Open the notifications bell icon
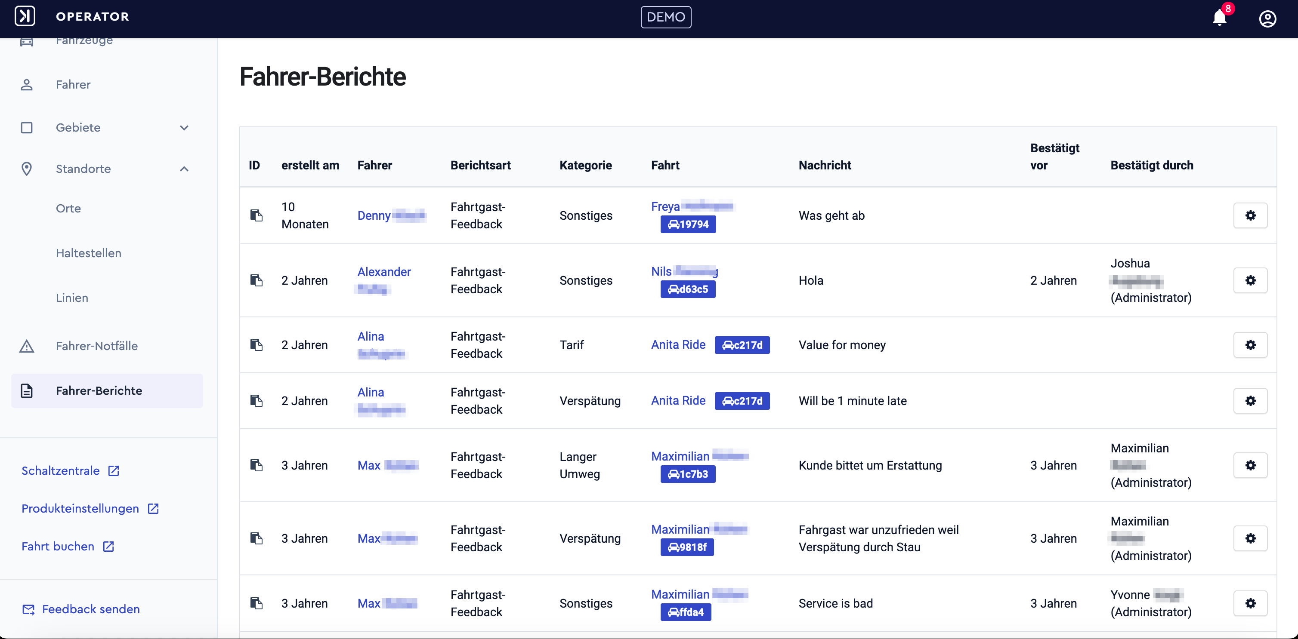 [x=1219, y=18]
